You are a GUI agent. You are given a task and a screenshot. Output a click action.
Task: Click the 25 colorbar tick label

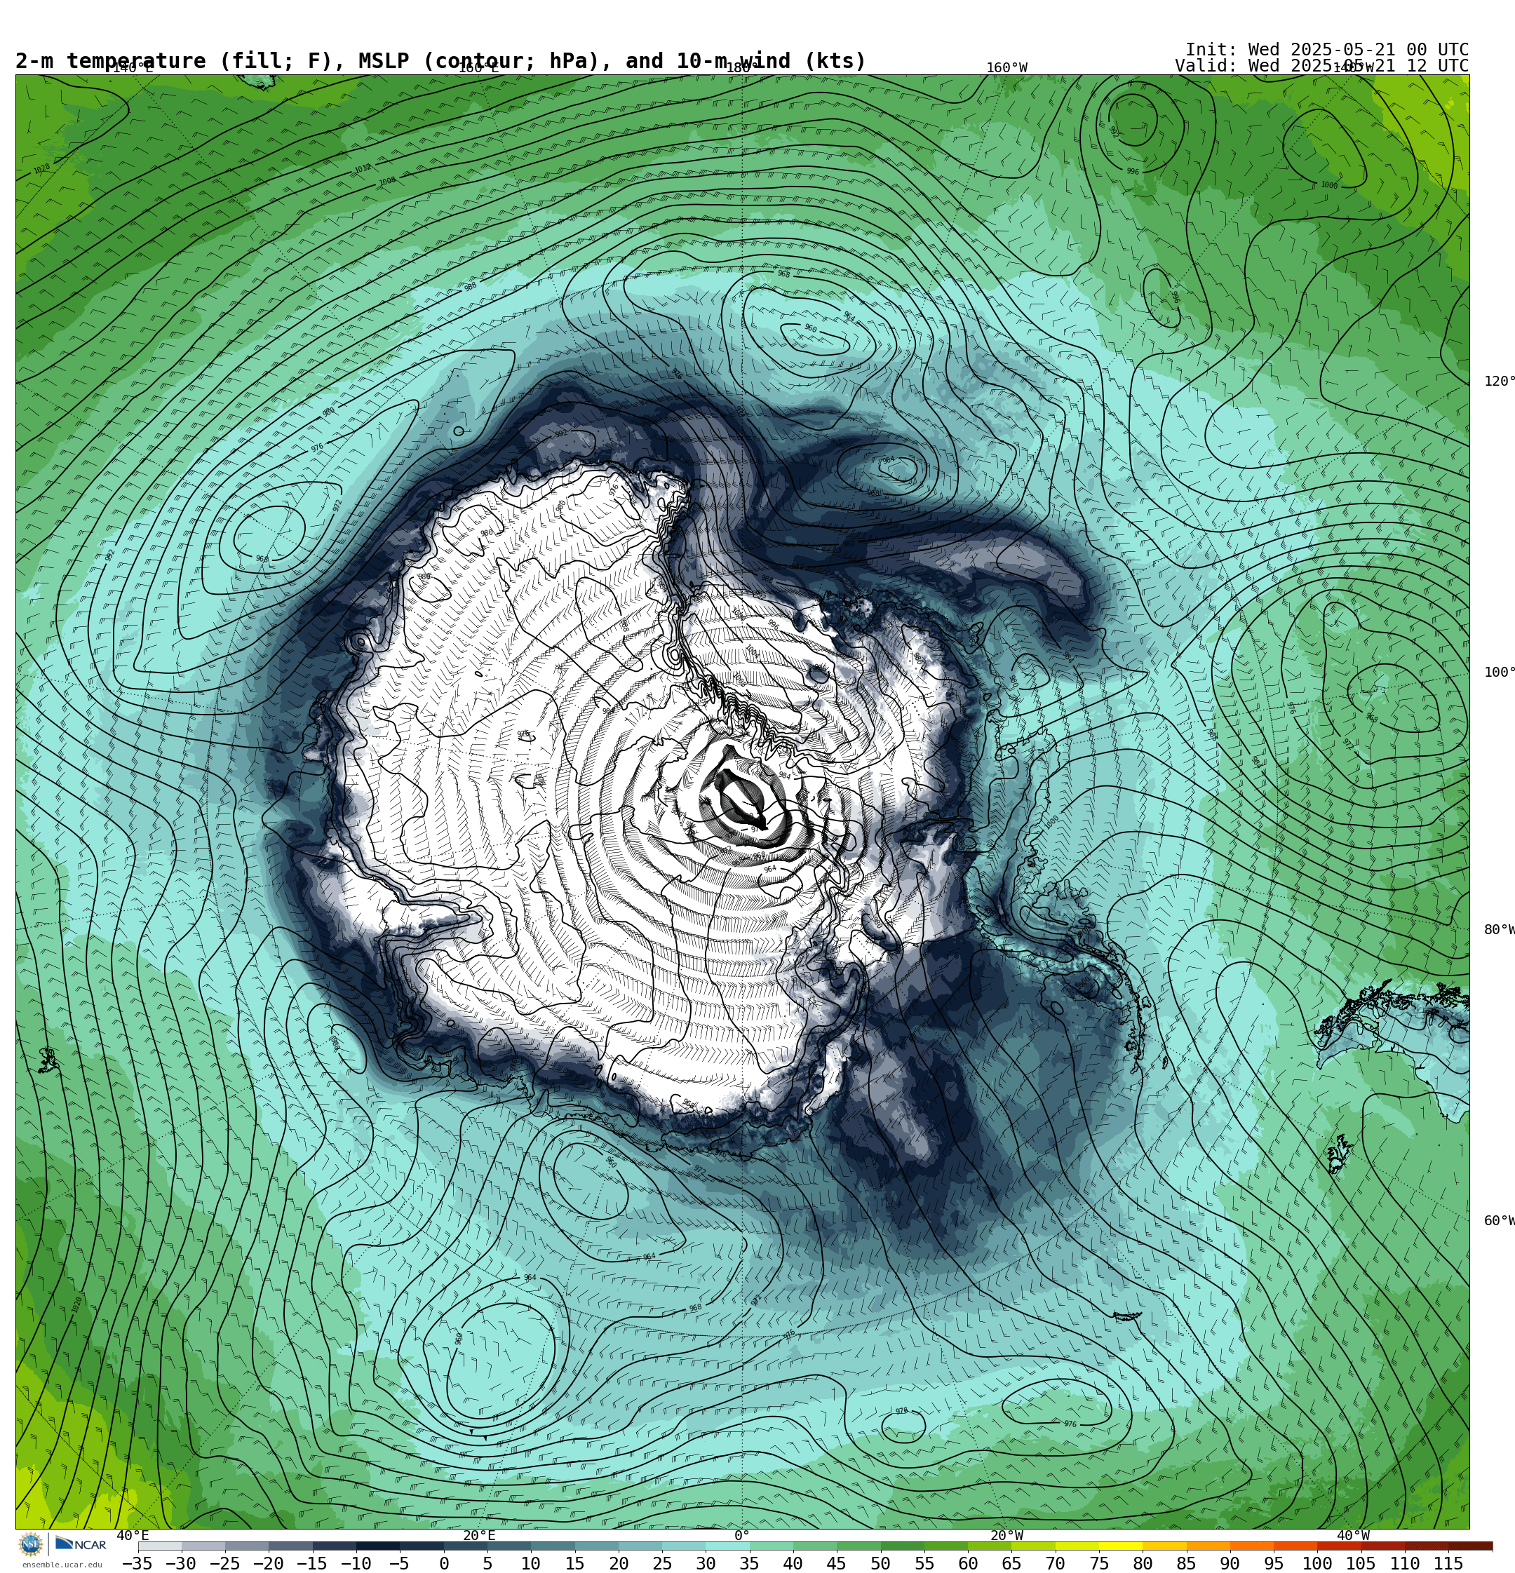pyautogui.click(x=662, y=1563)
